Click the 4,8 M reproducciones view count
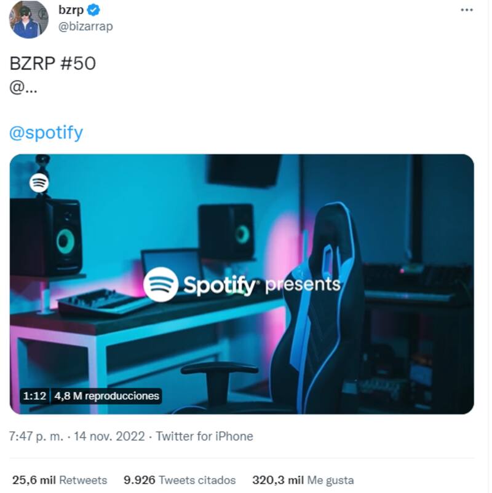The image size is (492, 493). pos(106,396)
